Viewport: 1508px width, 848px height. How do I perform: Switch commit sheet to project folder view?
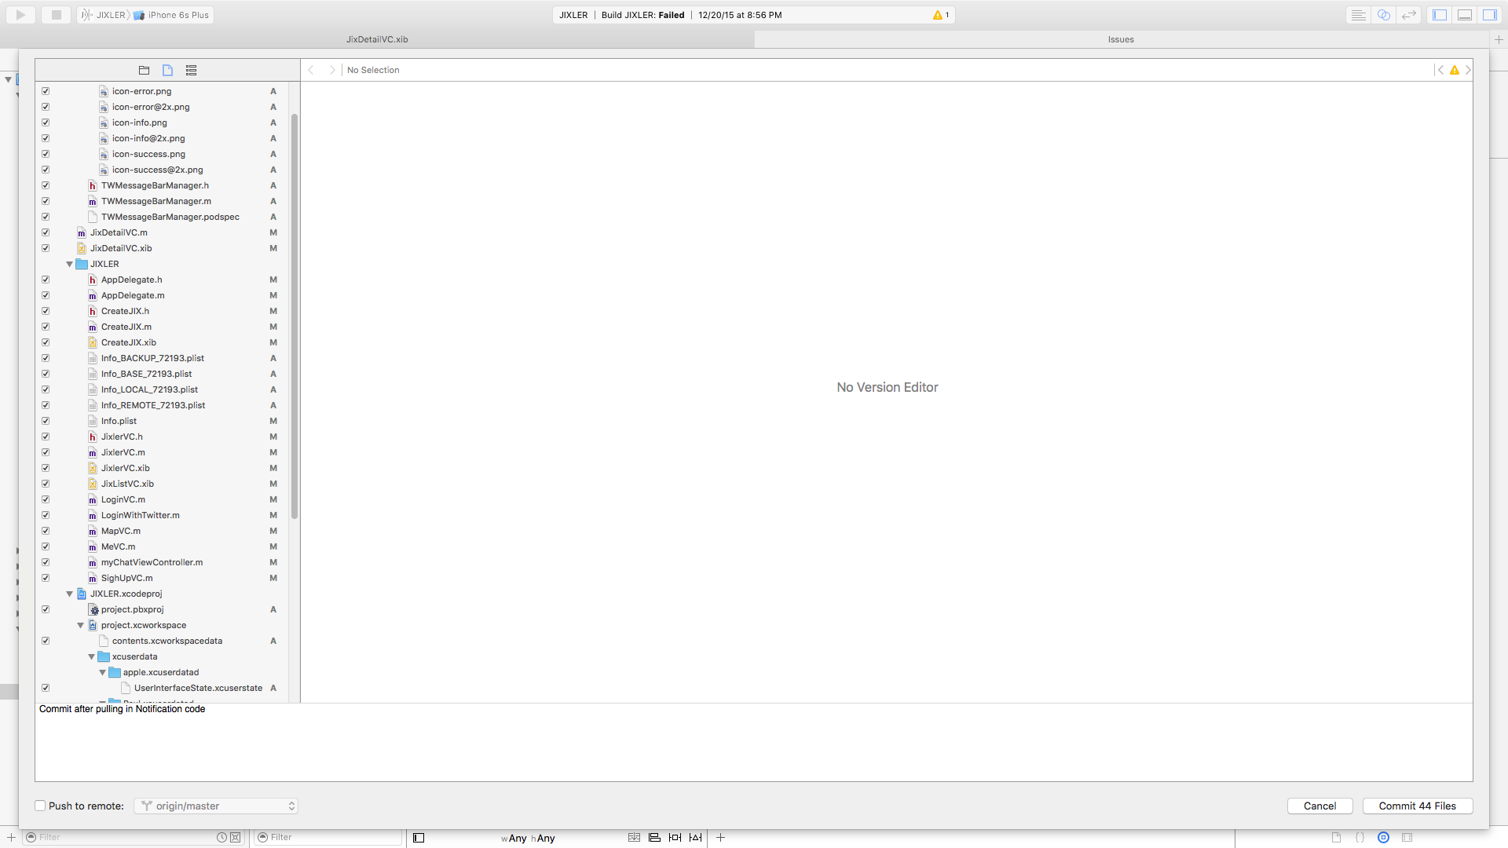click(x=144, y=70)
